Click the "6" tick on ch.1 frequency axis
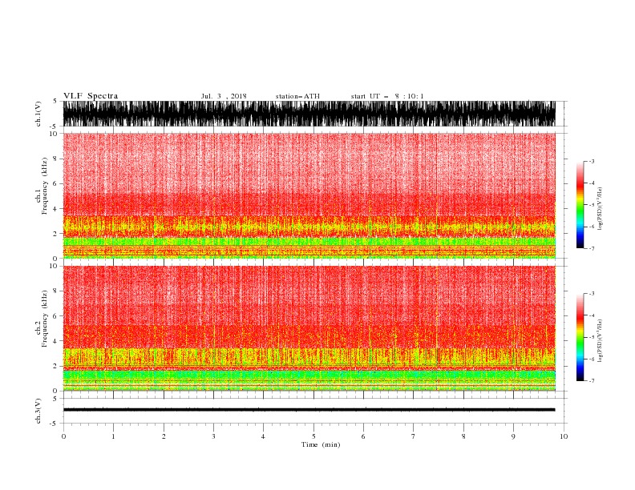This screenshot has width=635, height=490. pos(56,183)
